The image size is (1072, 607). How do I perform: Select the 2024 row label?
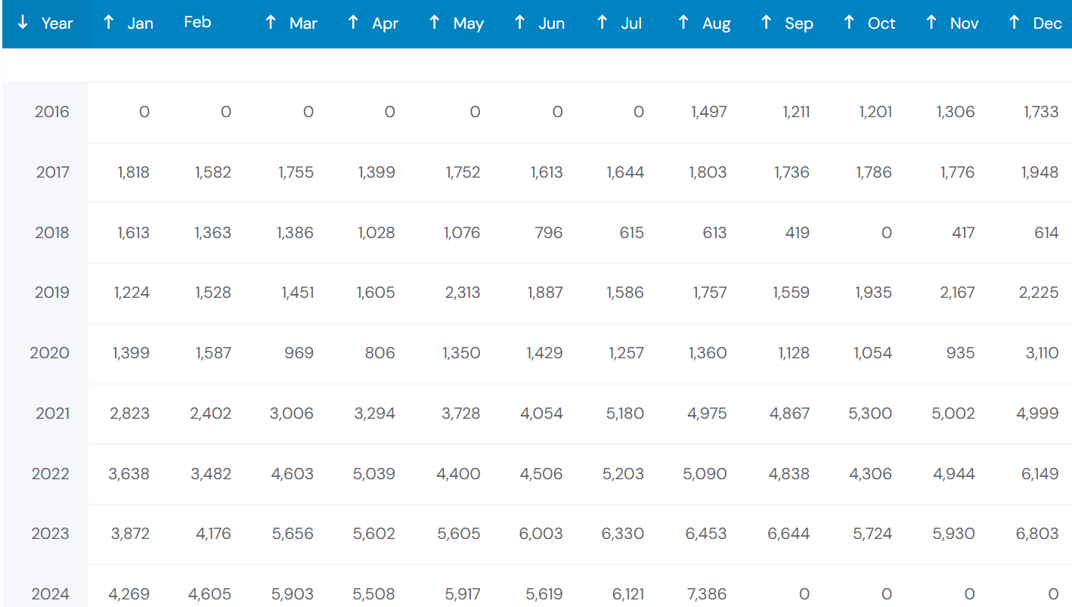point(51,594)
